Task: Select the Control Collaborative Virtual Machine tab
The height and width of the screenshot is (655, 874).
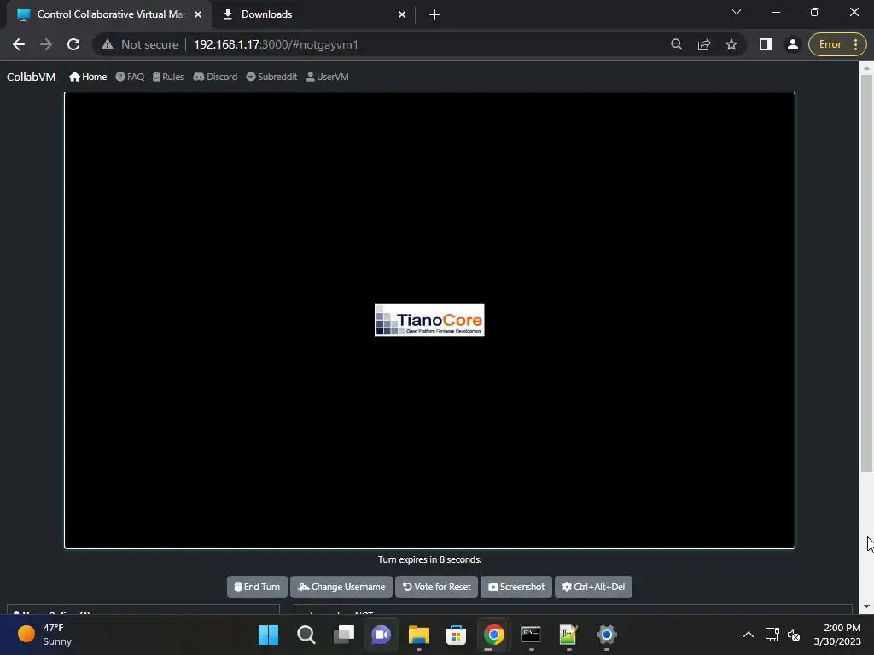Action: pos(108,14)
